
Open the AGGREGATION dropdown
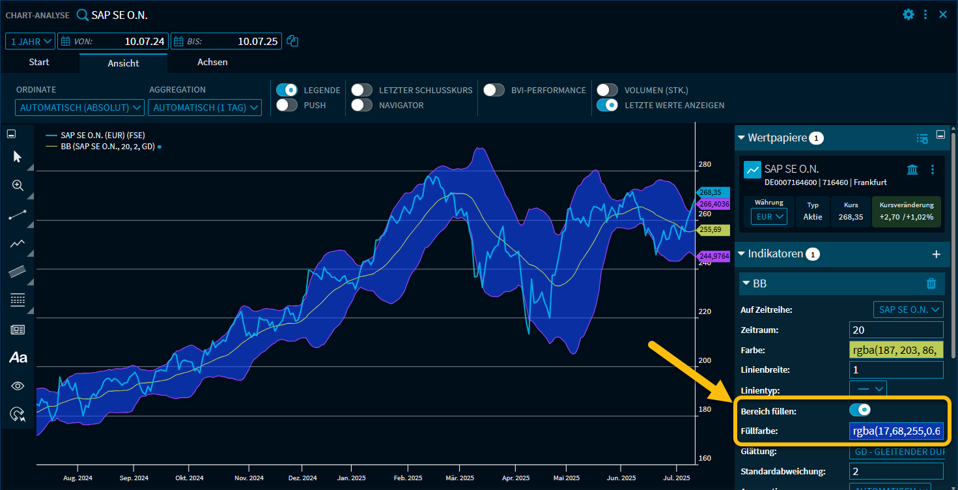click(x=204, y=107)
